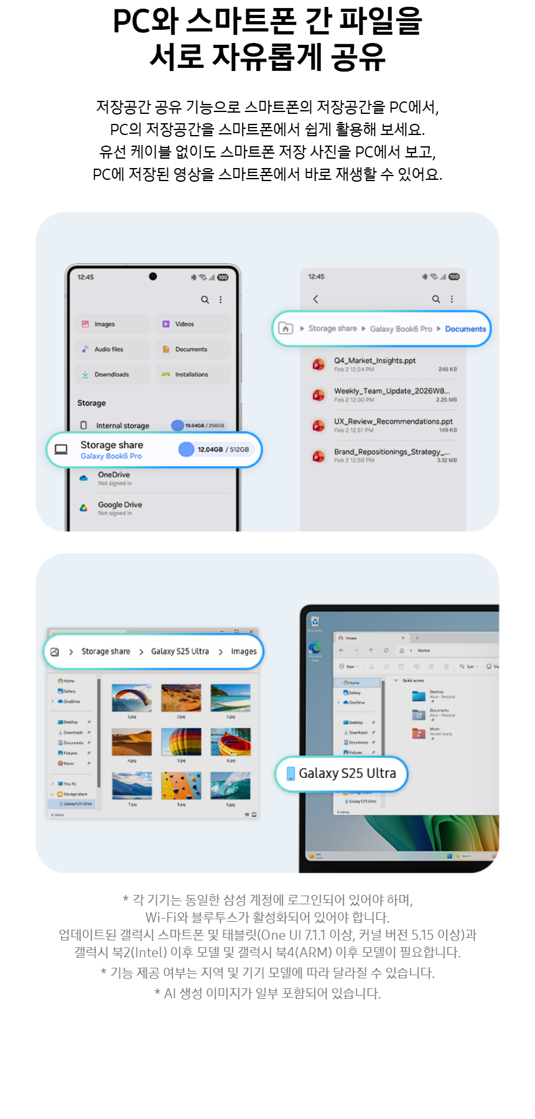Open more options menu on left phone
The height and width of the screenshot is (1119, 535).
pos(220,299)
